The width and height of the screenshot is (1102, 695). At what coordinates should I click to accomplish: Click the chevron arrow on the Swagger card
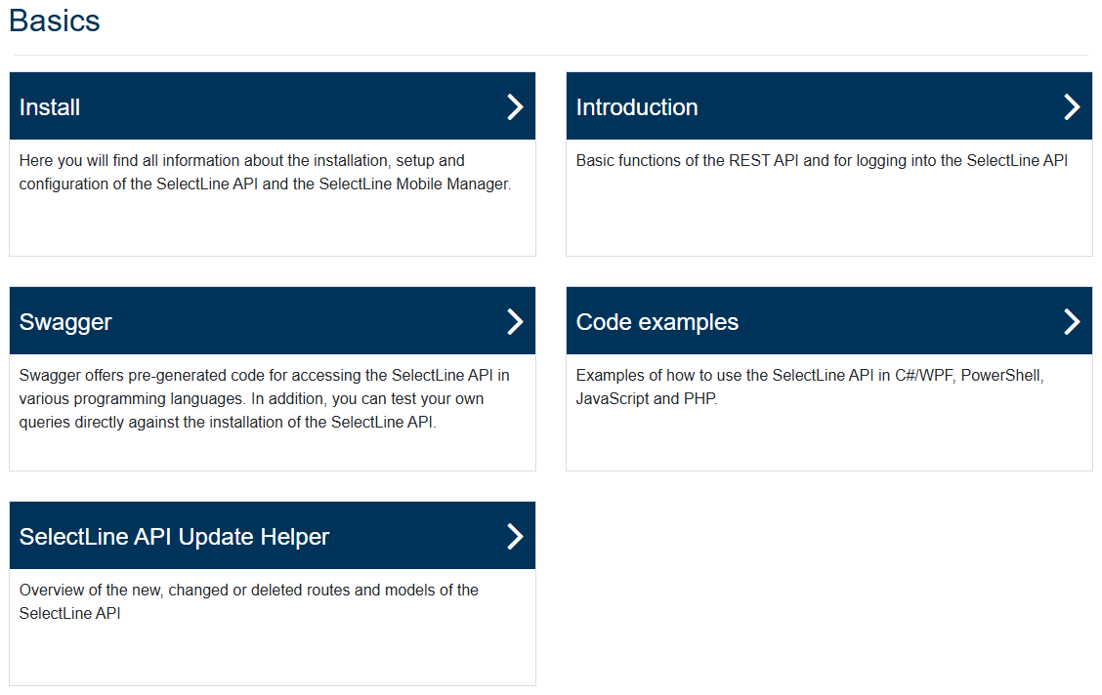click(515, 320)
